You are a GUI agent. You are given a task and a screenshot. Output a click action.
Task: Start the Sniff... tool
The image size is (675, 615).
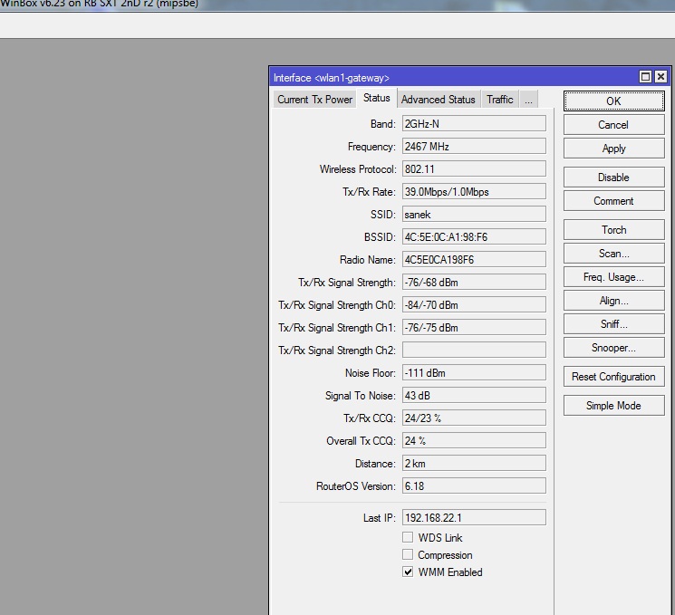click(613, 324)
